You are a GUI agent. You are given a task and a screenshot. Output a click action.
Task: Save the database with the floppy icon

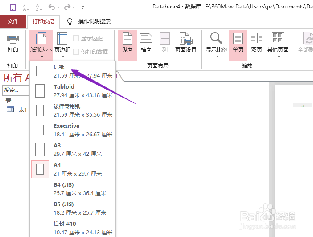point(13,8)
